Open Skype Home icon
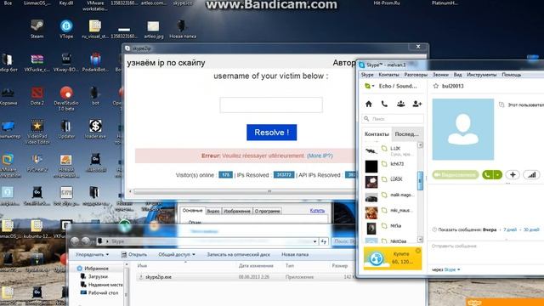Image resolution: width=544 pixels, height=306 pixels. point(369,104)
